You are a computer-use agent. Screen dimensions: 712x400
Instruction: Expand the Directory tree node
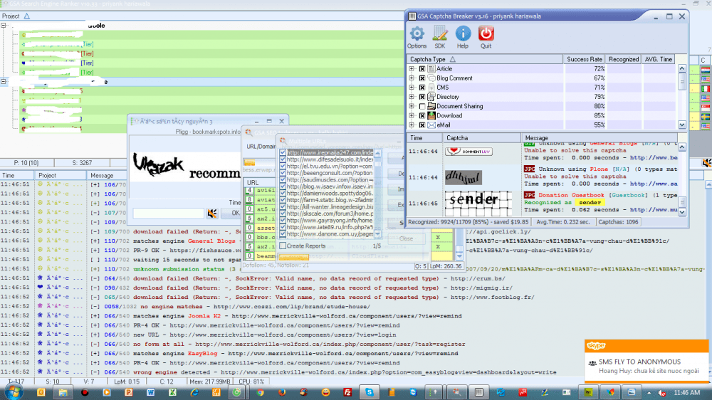coord(412,97)
